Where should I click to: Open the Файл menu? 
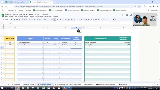click(7, 16)
